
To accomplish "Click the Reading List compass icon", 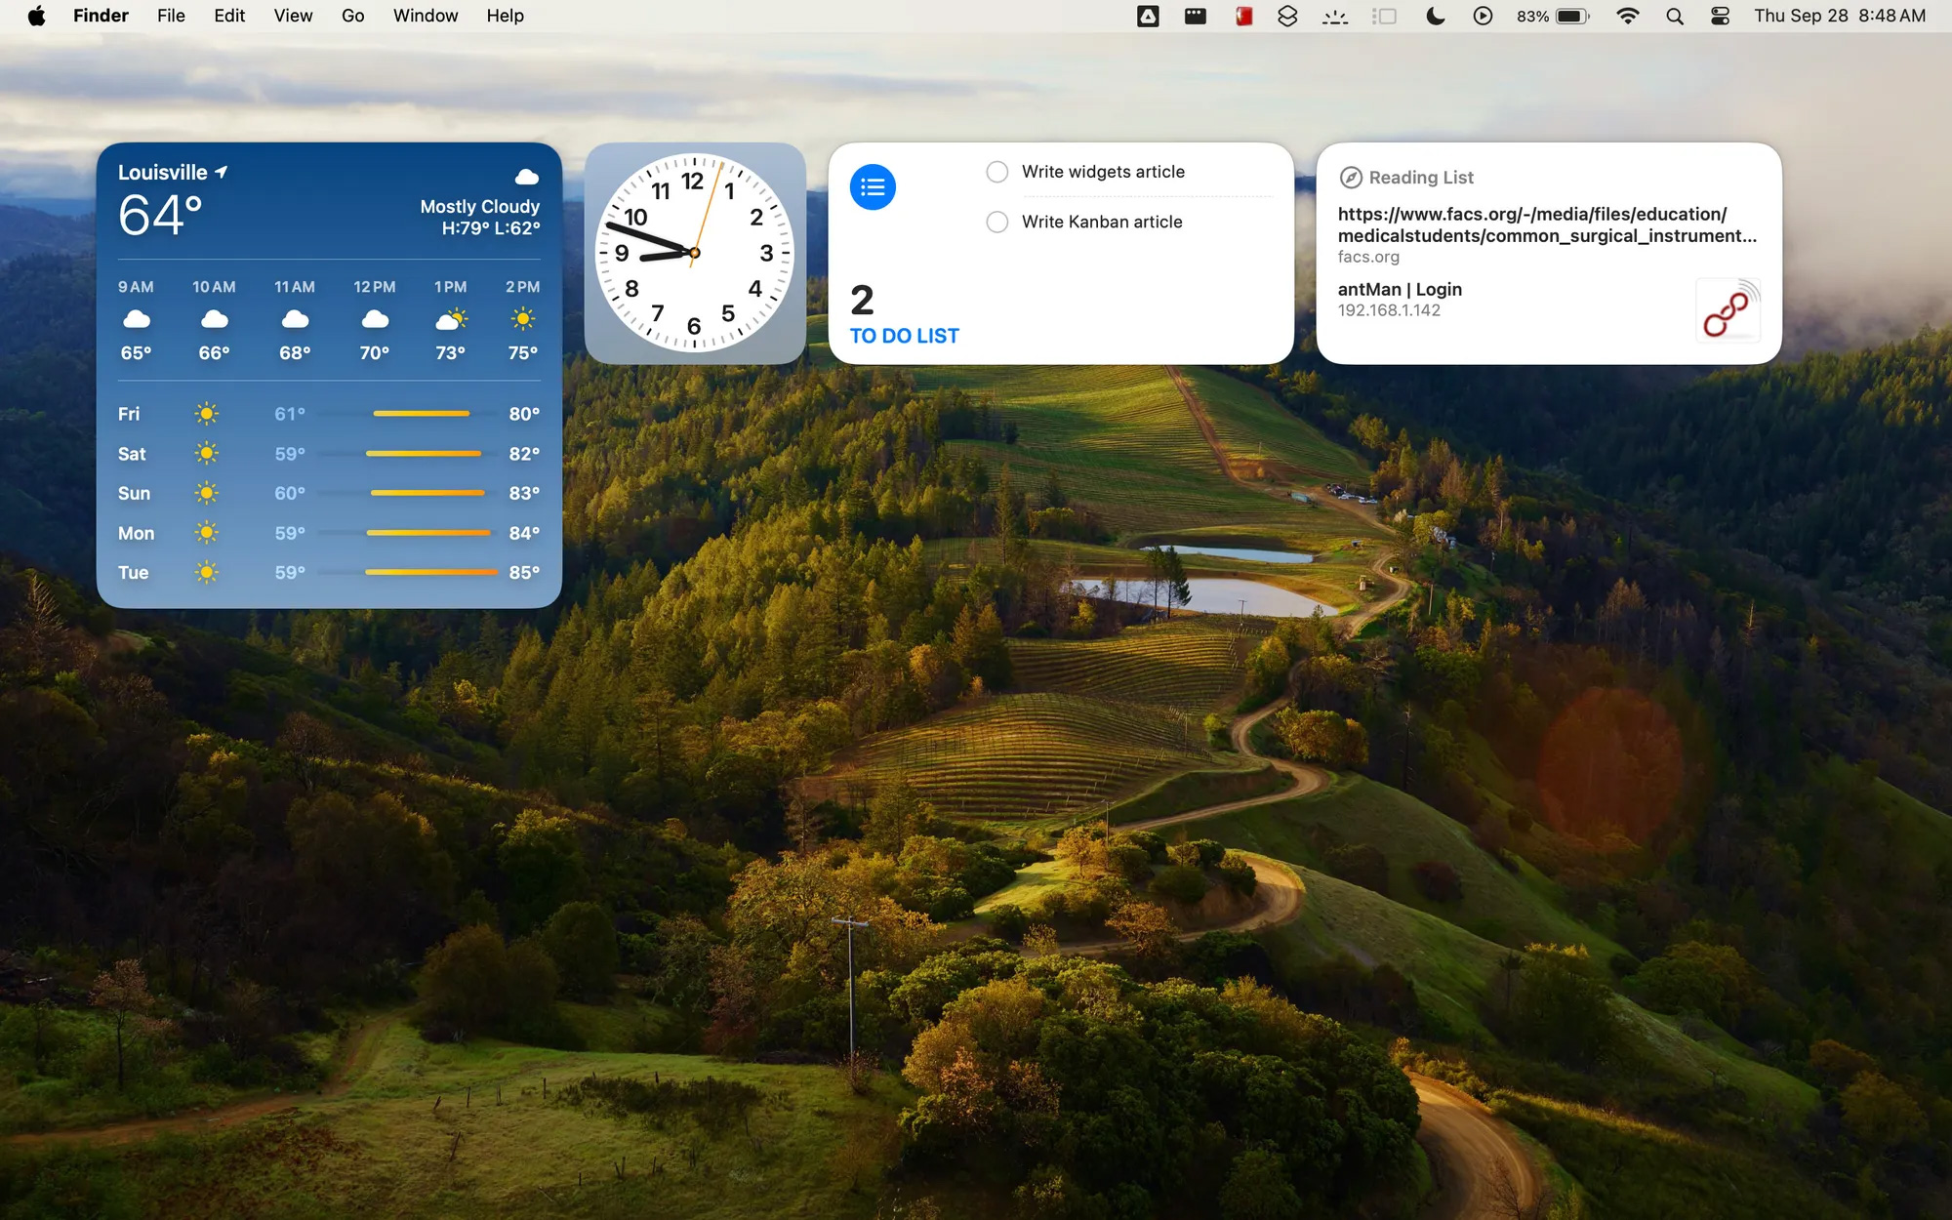I will click(x=1351, y=178).
